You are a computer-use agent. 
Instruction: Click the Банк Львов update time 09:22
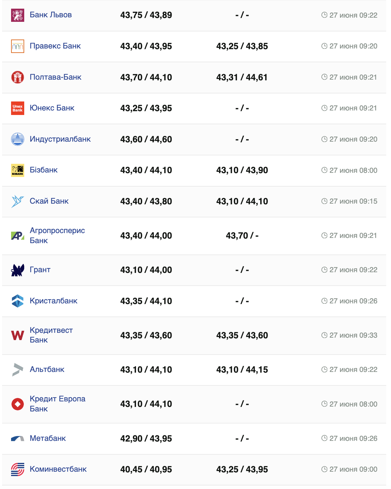[x=353, y=15]
